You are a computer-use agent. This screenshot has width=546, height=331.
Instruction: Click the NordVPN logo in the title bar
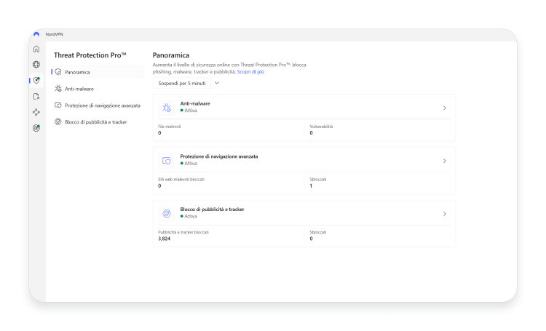[x=36, y=34]
